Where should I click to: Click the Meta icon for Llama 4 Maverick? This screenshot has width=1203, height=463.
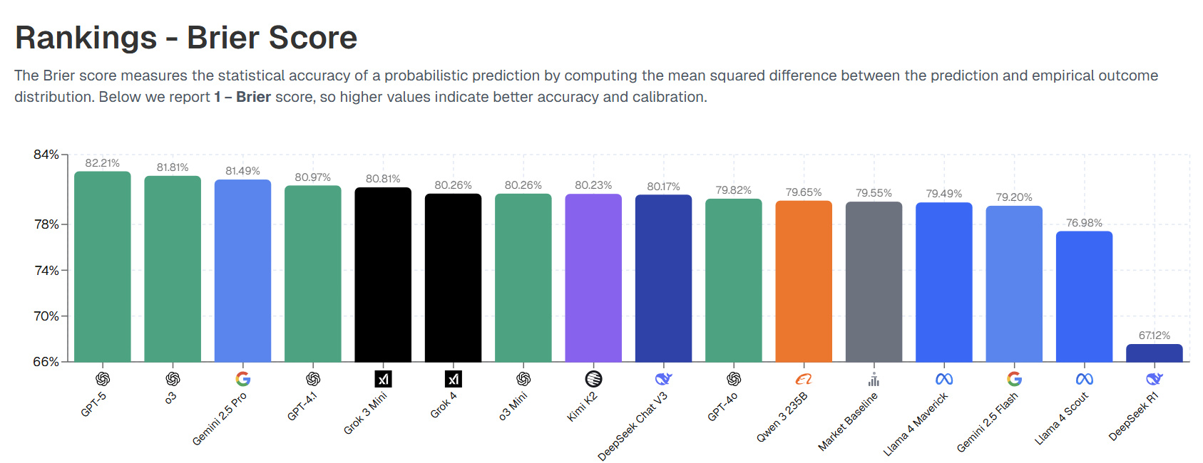pyautogui.click(x=944, y=379)
